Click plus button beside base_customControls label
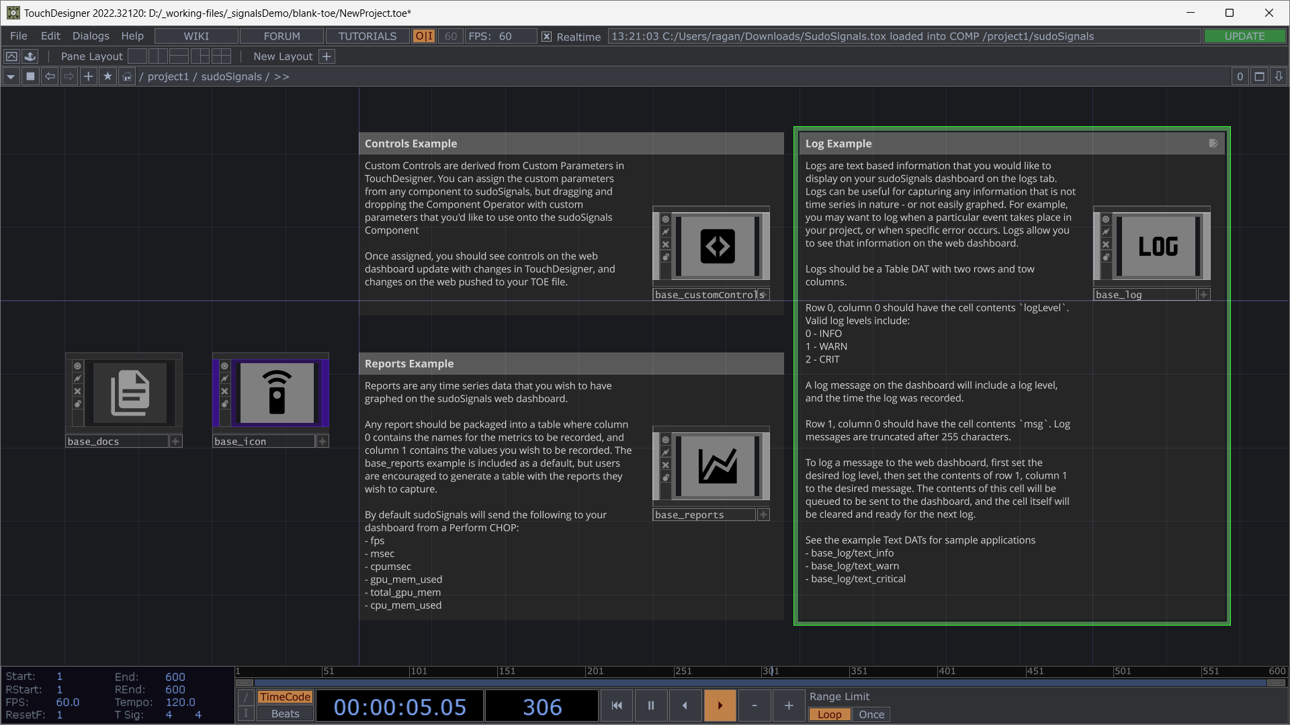The image size is (1290, 725). (763, 294)
